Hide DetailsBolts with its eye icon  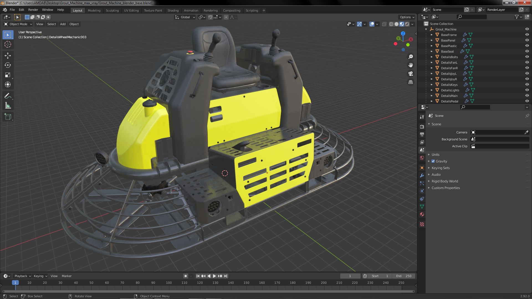pos(527,57)
